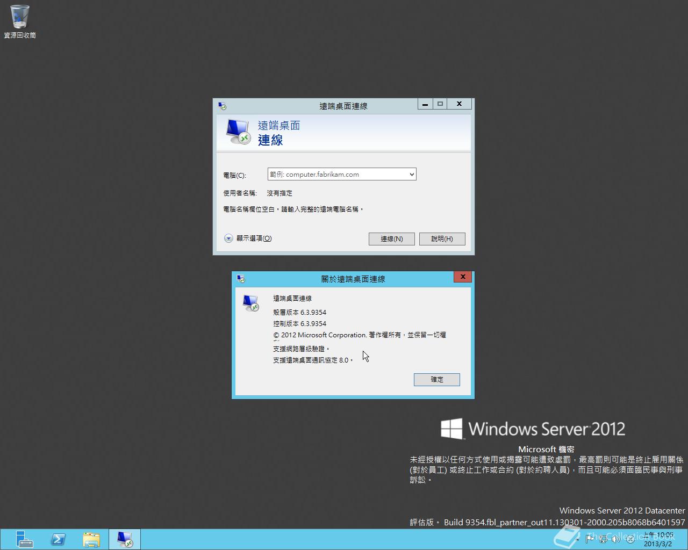Open the clock and date in the taskbar

(658, 539)
